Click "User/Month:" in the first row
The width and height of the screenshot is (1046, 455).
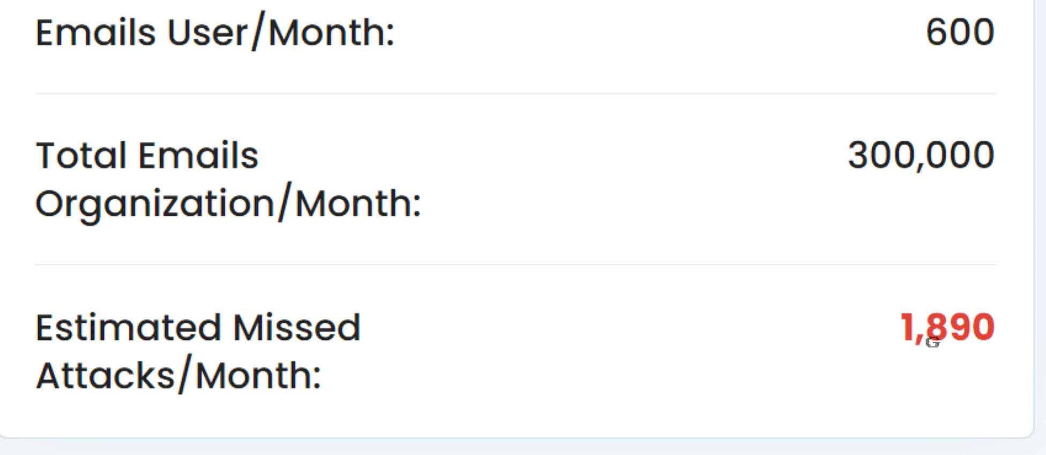coord(281,33)
